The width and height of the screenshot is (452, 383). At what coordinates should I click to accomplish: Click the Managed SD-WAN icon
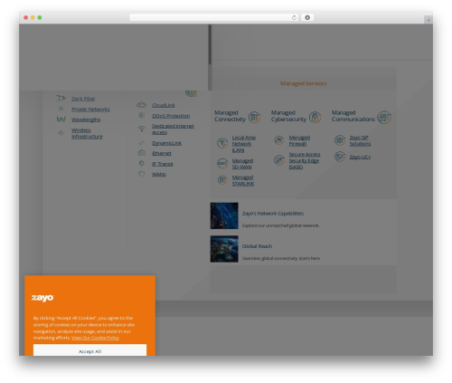(222, 163)
